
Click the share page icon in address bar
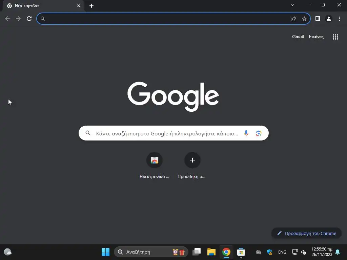293,19
